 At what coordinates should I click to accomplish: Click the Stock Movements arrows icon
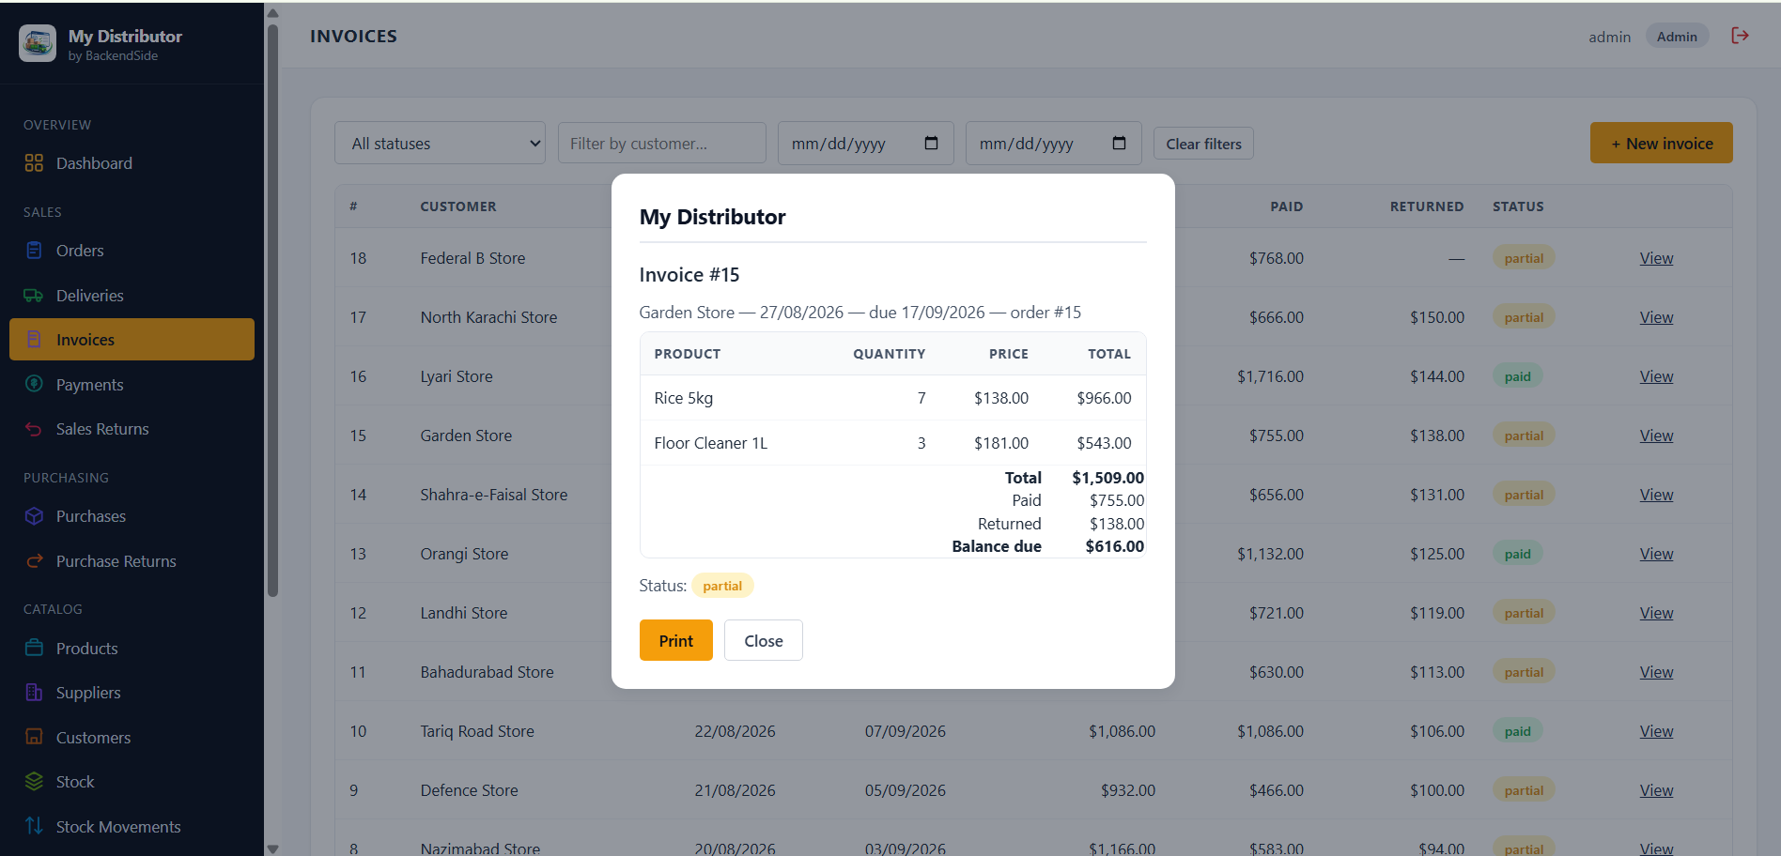(34, 826)
